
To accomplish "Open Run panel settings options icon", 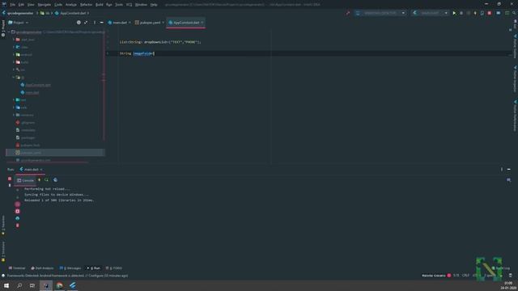I will tap(502, 169).
